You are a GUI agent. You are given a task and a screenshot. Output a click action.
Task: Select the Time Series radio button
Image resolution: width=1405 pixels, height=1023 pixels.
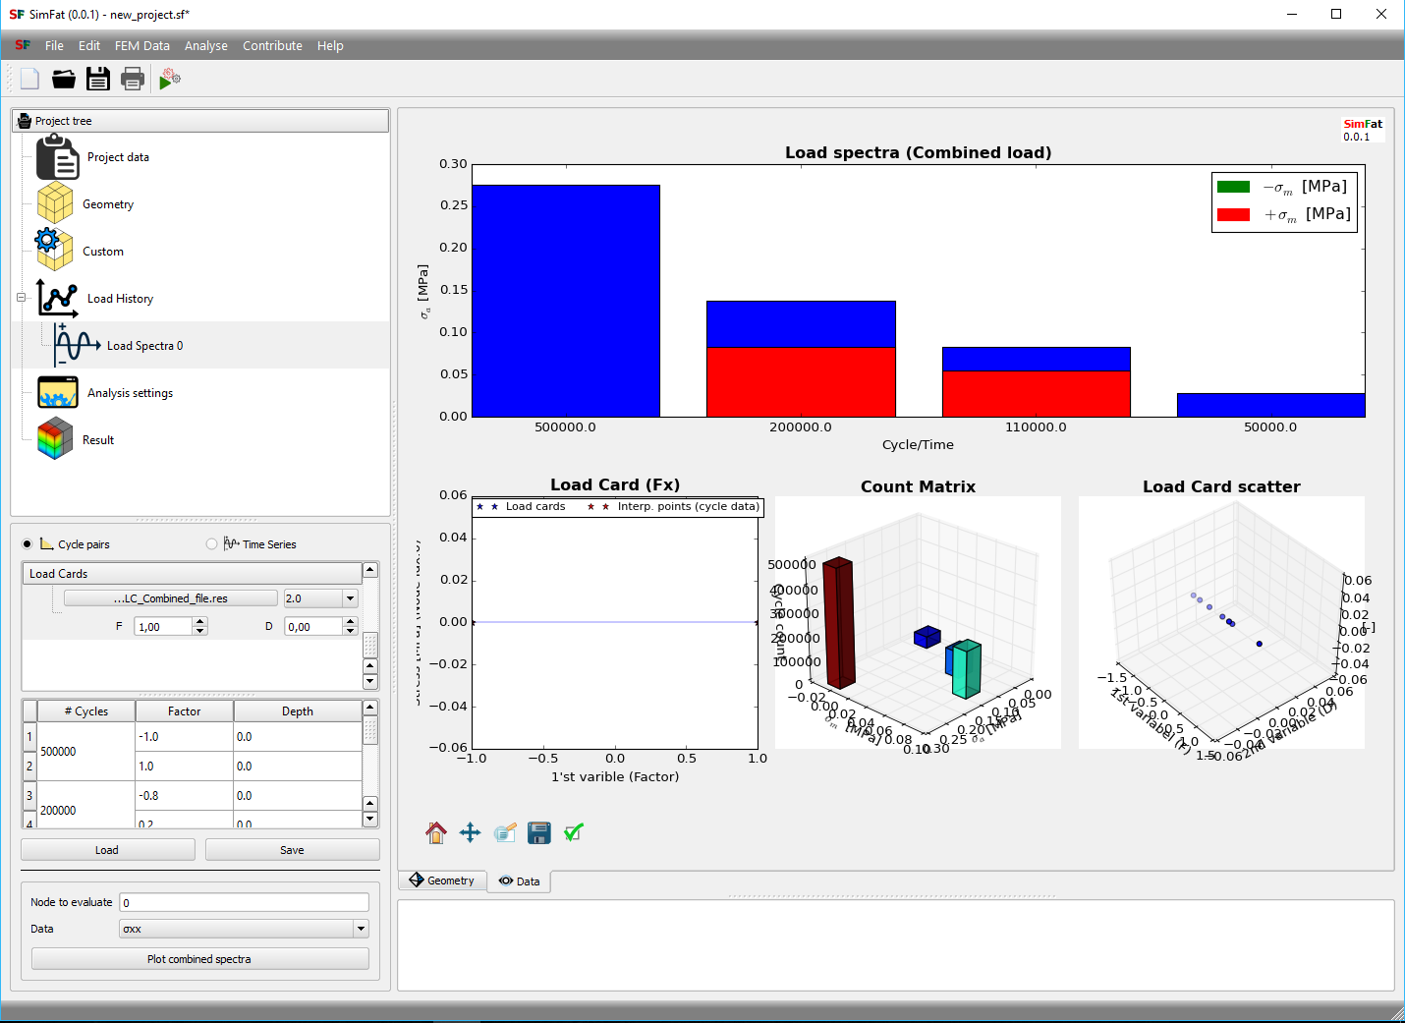(212, 544)
